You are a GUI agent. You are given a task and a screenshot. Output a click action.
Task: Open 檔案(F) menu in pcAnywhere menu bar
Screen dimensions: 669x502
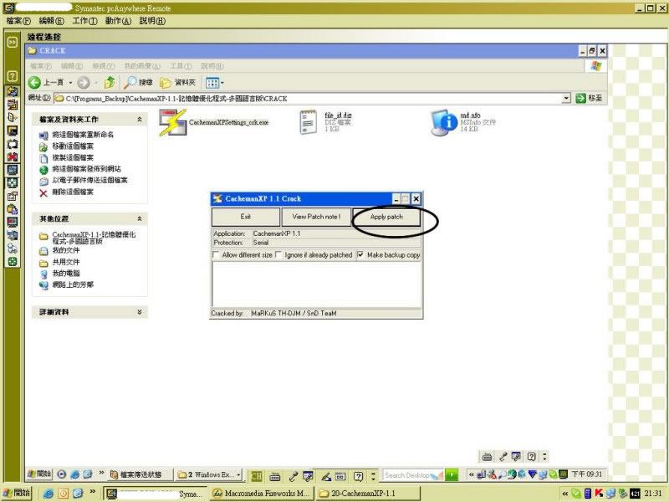point(18,21)
